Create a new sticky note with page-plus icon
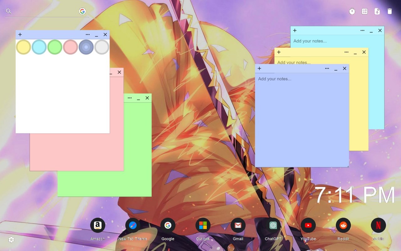Screen dimensions: 401x251 [x=377, y=11]
